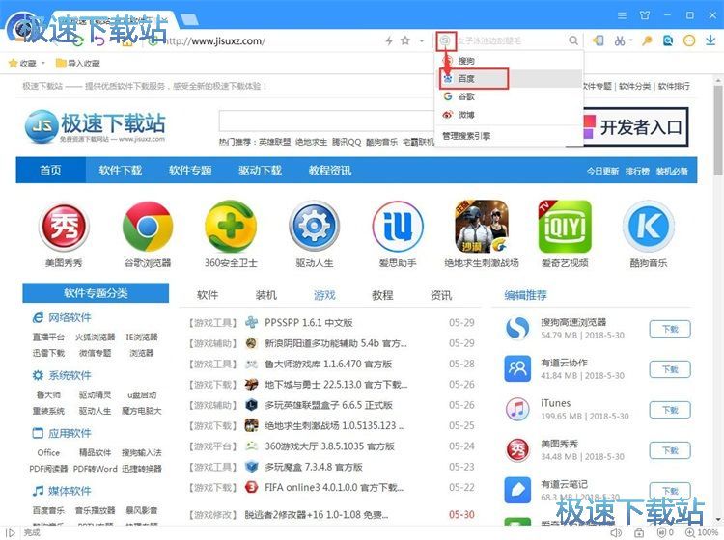This screenshot has height=540, width=724.
Task: Click the 极速下载站 JS site logo
Action: click(96, 125)
